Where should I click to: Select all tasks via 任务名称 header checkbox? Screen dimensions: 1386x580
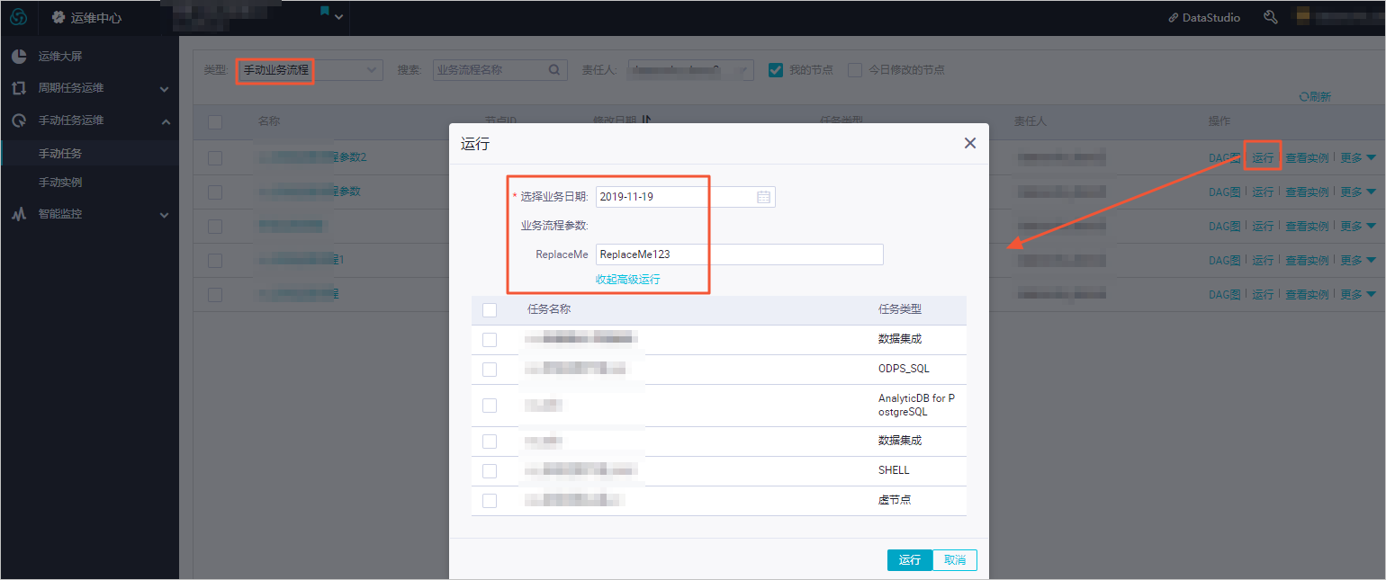[490, 310]
